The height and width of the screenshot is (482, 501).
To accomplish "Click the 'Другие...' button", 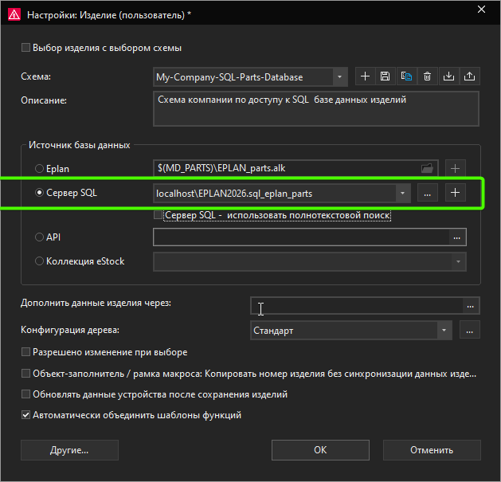I will 69,450.
